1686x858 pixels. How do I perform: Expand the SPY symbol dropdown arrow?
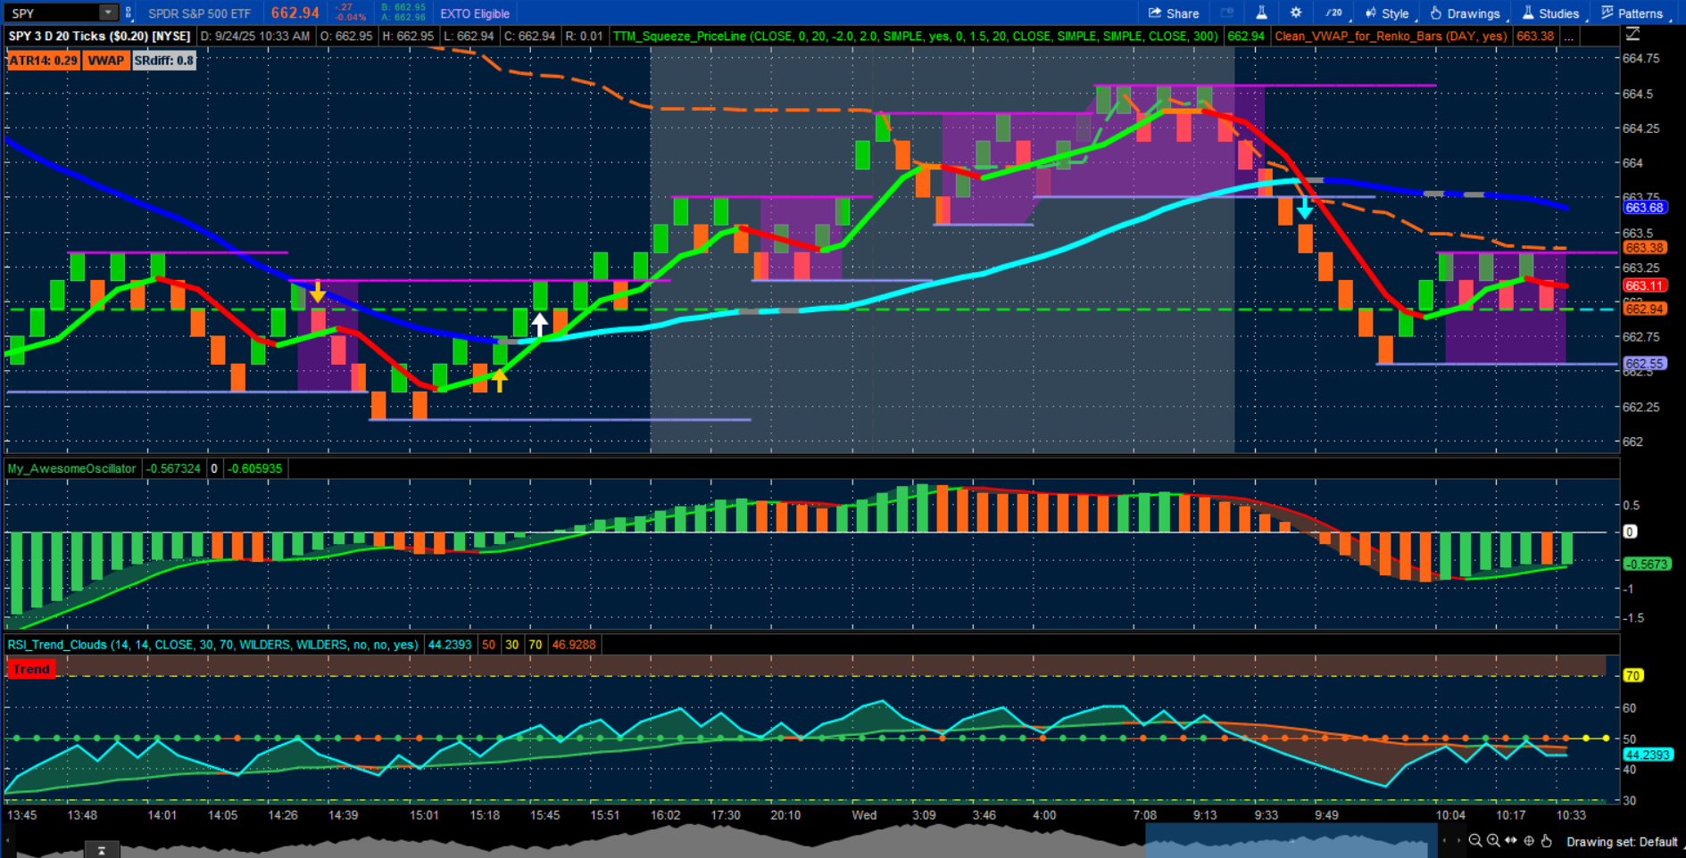click(107, 13)
